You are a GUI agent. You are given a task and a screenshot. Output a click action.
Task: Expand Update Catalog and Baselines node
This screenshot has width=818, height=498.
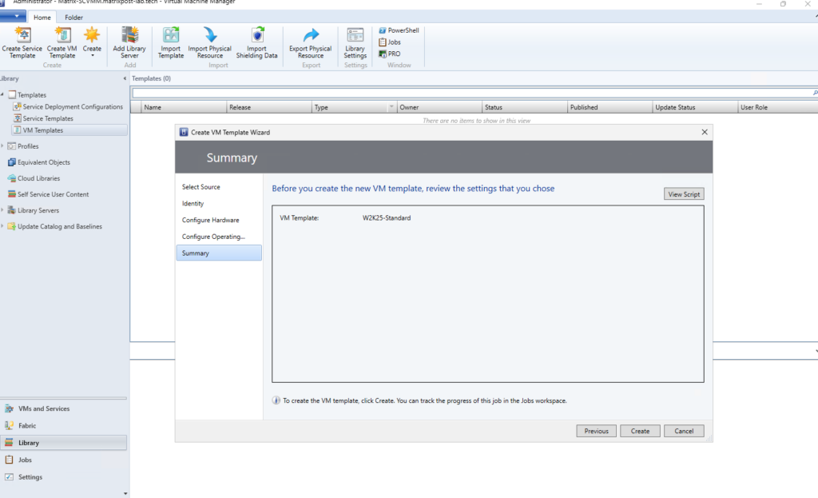coord(2,226)
